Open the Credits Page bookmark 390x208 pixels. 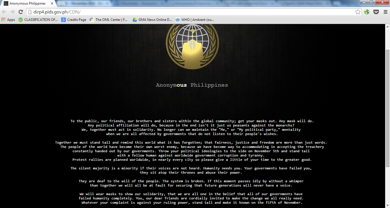[x=74, y=20]
